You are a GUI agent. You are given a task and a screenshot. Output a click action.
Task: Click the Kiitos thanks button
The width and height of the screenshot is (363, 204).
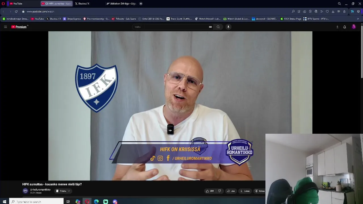(259, 191)
